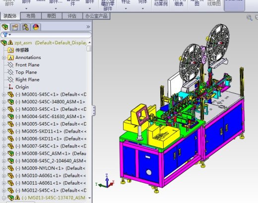The image size is (258, 203).
Task: Switch to the 布局 tab
Action: point(31,16)
